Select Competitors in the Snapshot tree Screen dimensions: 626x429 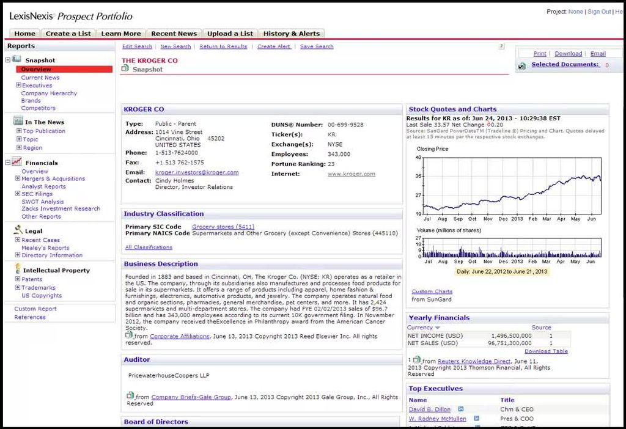point(38,108)
